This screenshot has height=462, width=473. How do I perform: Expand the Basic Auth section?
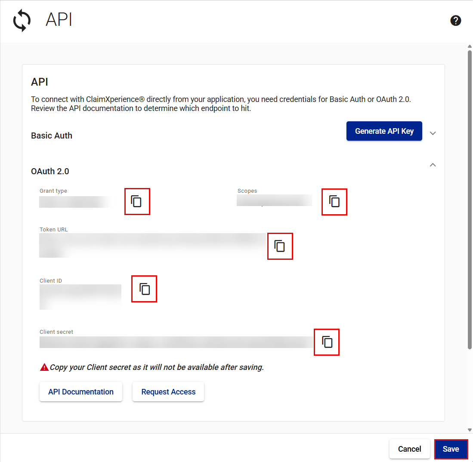click(x=433, y=133)
